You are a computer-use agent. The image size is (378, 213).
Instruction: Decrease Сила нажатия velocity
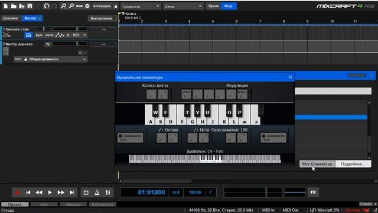(231, 138)
